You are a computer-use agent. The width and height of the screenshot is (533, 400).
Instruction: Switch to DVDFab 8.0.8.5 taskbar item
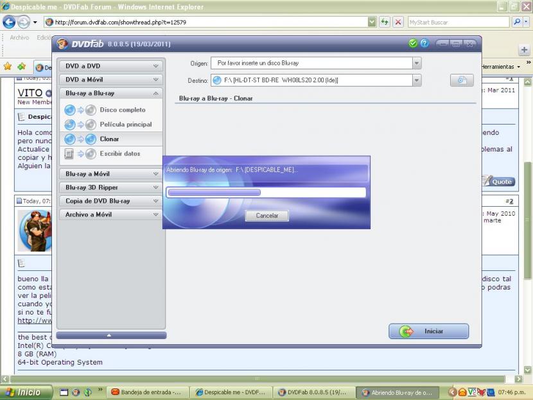coord(313,392)
